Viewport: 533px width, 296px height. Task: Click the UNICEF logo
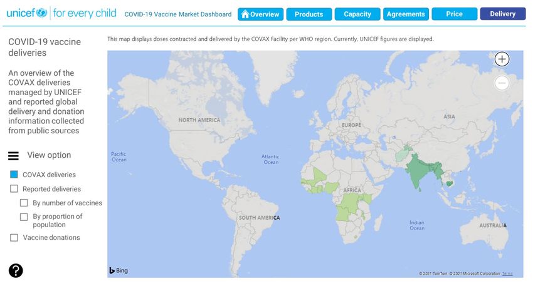coord(27,13)
